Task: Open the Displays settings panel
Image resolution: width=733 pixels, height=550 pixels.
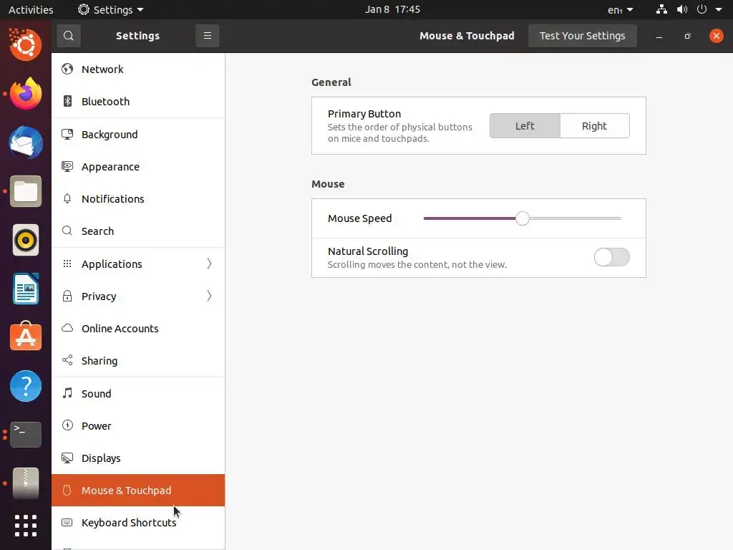Action: click(x=101, y=458)
